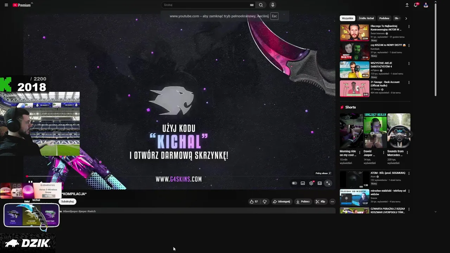Open the Morning ride on my cool short
Viewport: 450px width, 253px height.
(351, 131)
